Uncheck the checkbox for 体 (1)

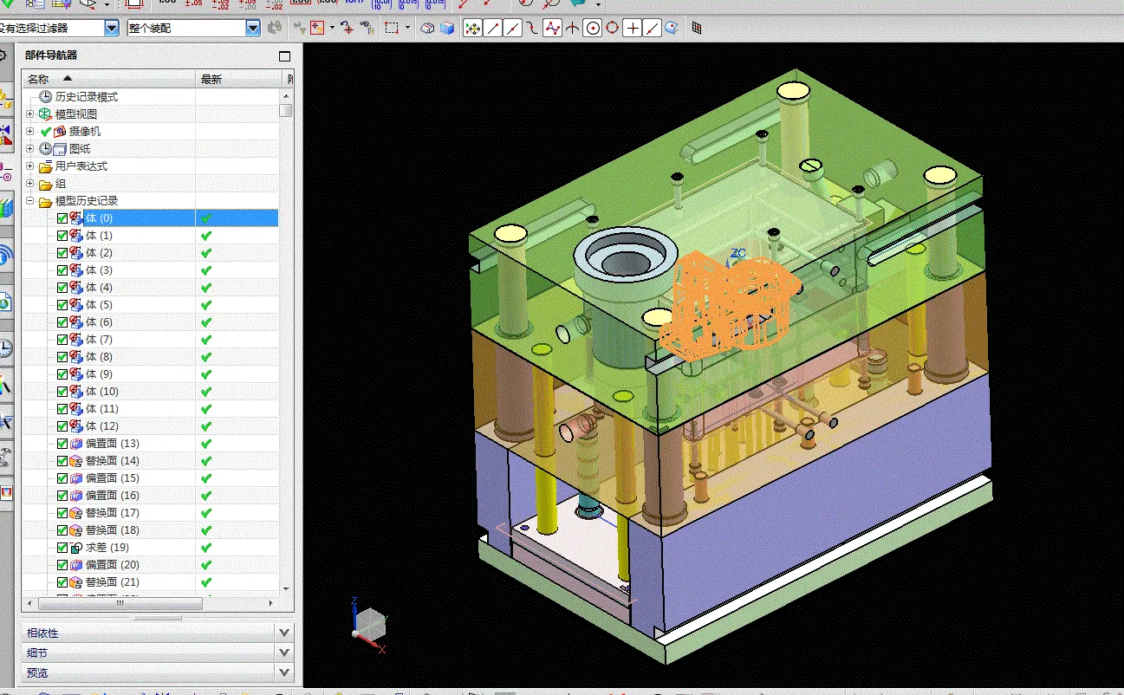pyautogui.click(x=62, y=236)
